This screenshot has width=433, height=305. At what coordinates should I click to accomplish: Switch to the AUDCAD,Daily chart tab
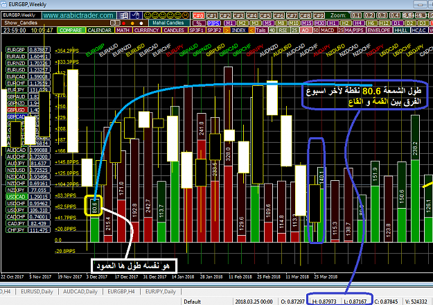click(80, 292)
